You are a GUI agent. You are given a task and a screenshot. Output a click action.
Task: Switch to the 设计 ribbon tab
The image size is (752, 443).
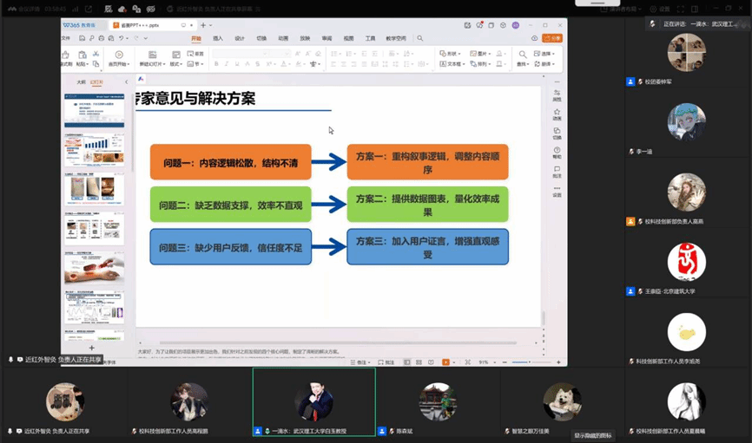point(240,38)
